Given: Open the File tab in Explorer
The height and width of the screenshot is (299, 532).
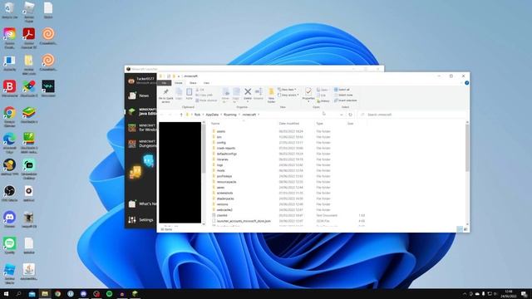Looking at the screenshot, I should [165, 83].
